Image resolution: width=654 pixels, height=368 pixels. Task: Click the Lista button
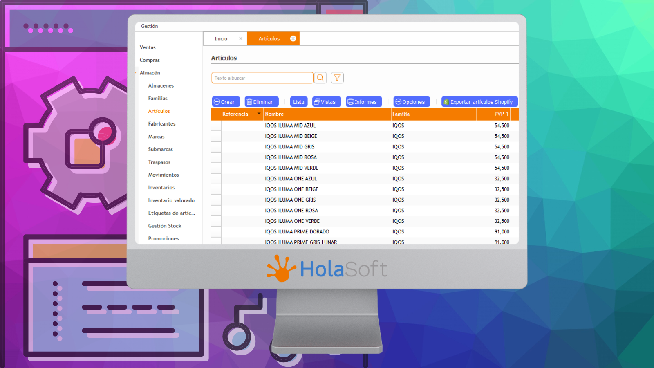tap(298, 102)
